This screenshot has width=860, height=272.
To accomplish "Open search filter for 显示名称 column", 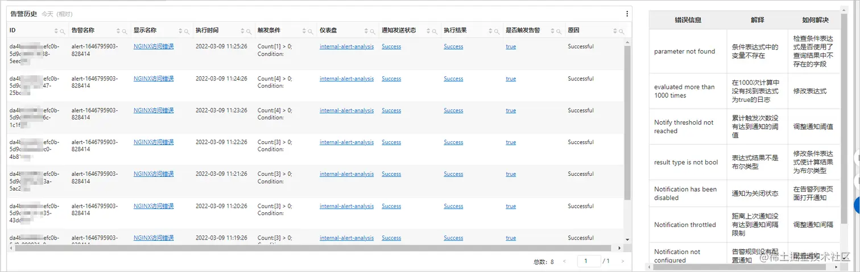I will 187,31.
